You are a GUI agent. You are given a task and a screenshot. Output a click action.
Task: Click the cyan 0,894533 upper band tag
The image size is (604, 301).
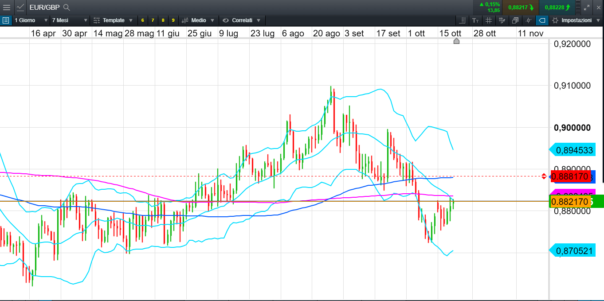[x=573, y=150]
